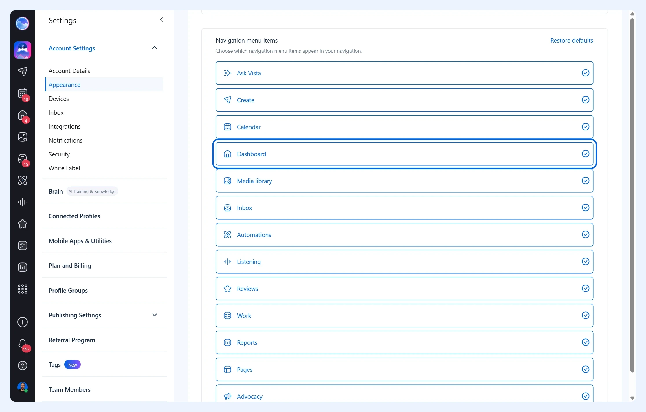
Task: Open Ask Vista assistant in left rail
Action: click(x=23, y=50)
